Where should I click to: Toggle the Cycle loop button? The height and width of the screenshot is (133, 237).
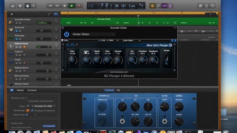152,6
